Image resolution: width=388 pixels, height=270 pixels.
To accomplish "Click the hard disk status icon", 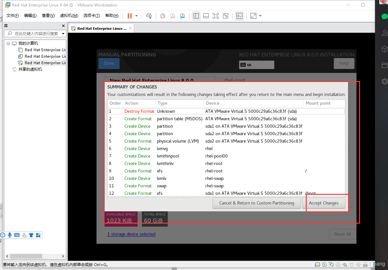I will (317, 264).
